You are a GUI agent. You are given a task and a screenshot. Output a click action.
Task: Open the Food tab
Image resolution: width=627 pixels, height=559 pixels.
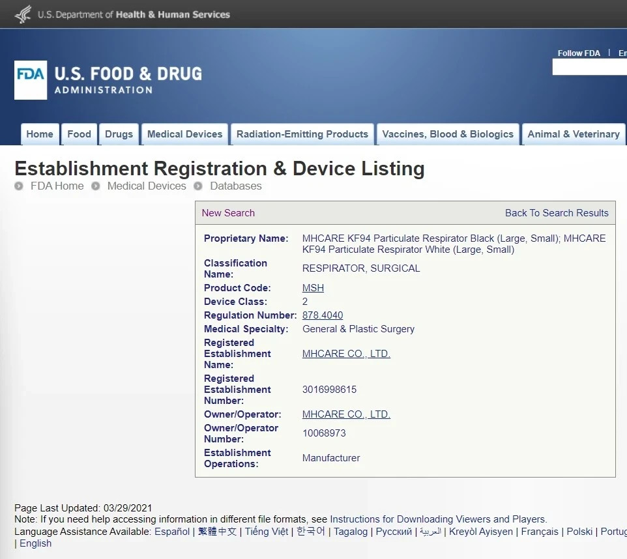click(x=79, y=134)
